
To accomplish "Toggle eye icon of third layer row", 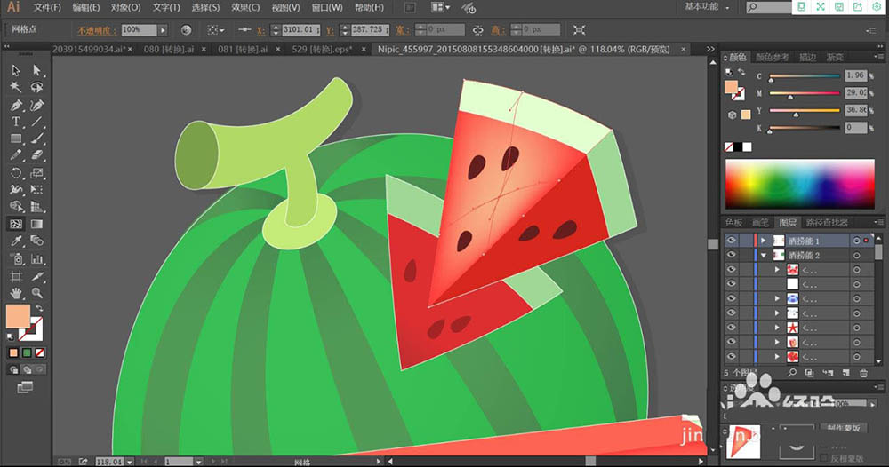I will tap(732, 270).
